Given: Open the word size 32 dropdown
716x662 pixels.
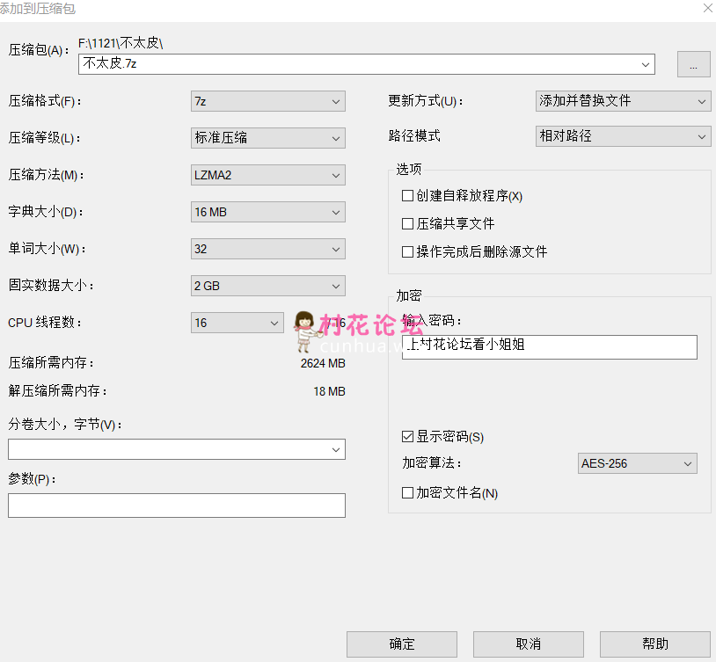Looking at the screenshot, I should tap(267, 249).
